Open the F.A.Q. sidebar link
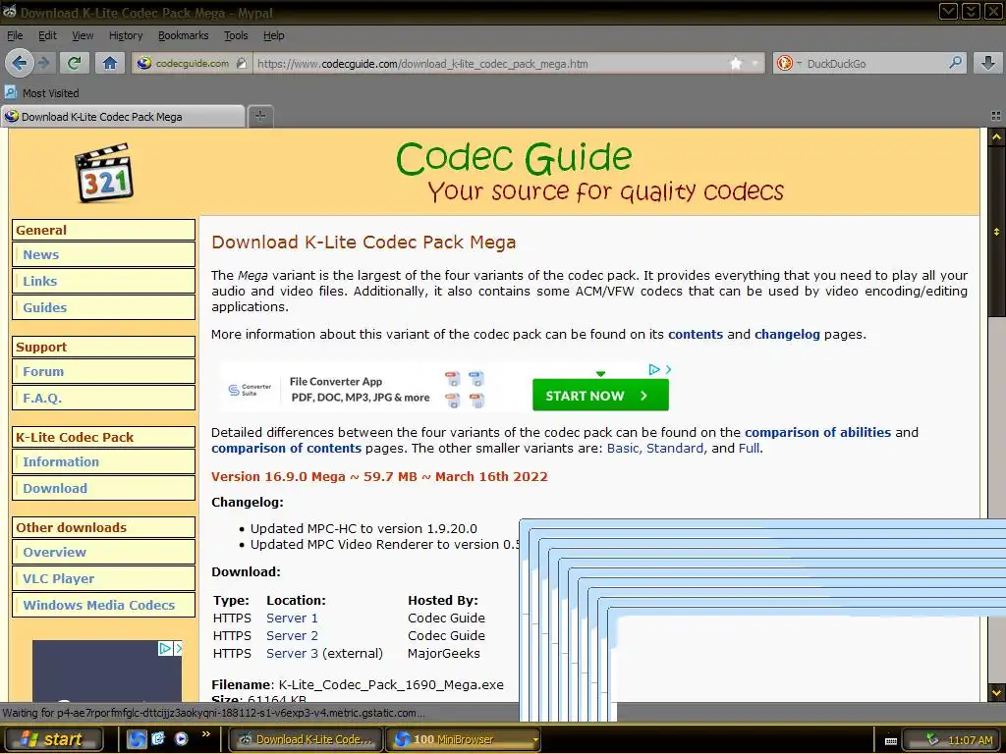Image resolution: width=1006 pixels, height=754 pixels. (42, 398)
